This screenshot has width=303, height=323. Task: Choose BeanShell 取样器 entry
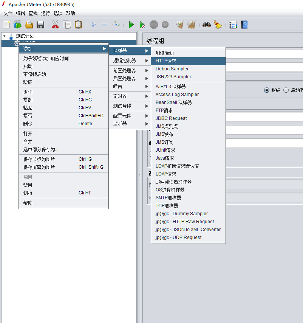pos(188,102)
